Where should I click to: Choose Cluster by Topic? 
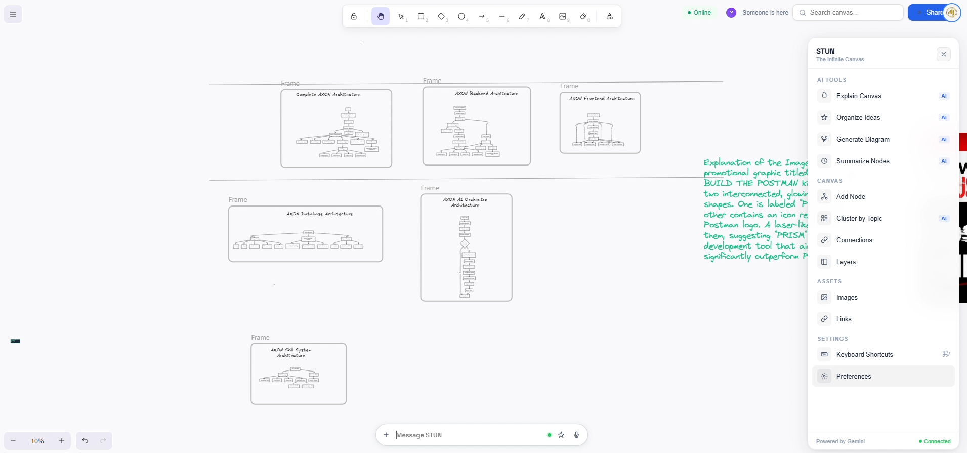point(884,218)
